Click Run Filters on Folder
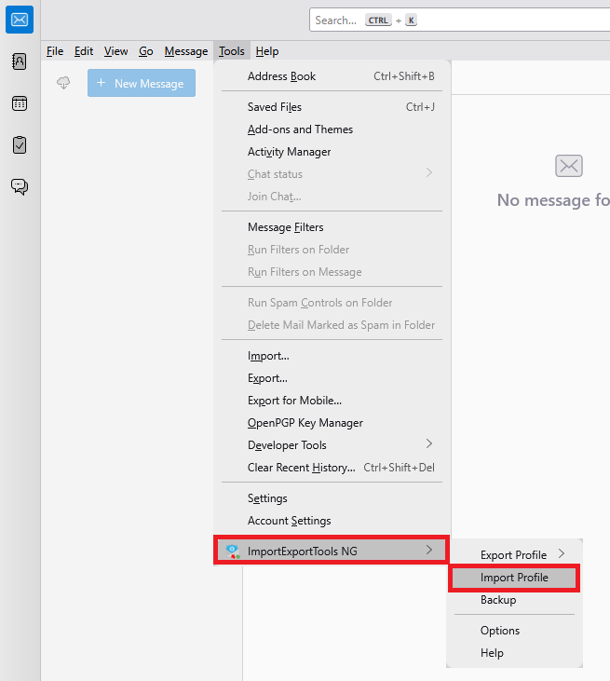This screenshot has width=610, height=681. [332, 250]
